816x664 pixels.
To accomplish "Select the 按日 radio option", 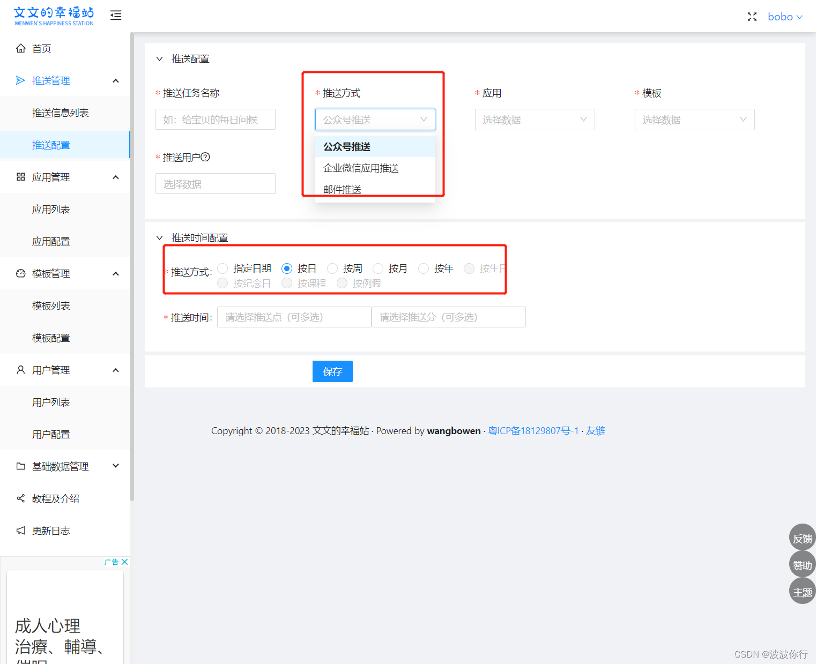I will tap(287, 268).
